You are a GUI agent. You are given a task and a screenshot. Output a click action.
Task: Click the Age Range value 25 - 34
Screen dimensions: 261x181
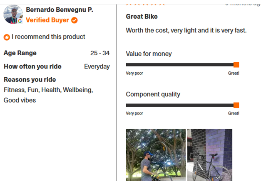100,53
